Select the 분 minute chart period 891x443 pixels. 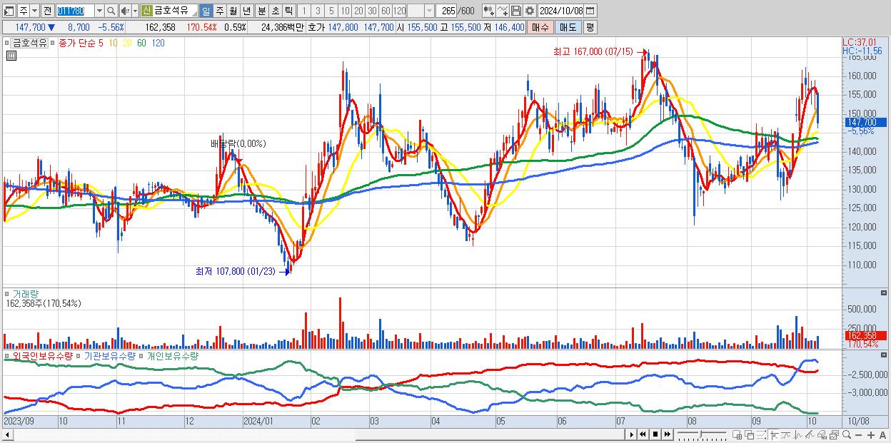tap(261, 11)
